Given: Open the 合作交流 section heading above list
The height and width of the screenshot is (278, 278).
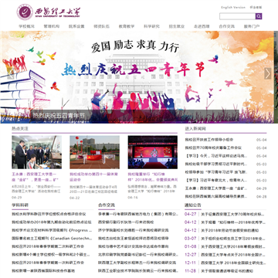Looking at the screenshot, I should coord(107,205).
